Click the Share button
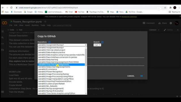 [163, 23]
